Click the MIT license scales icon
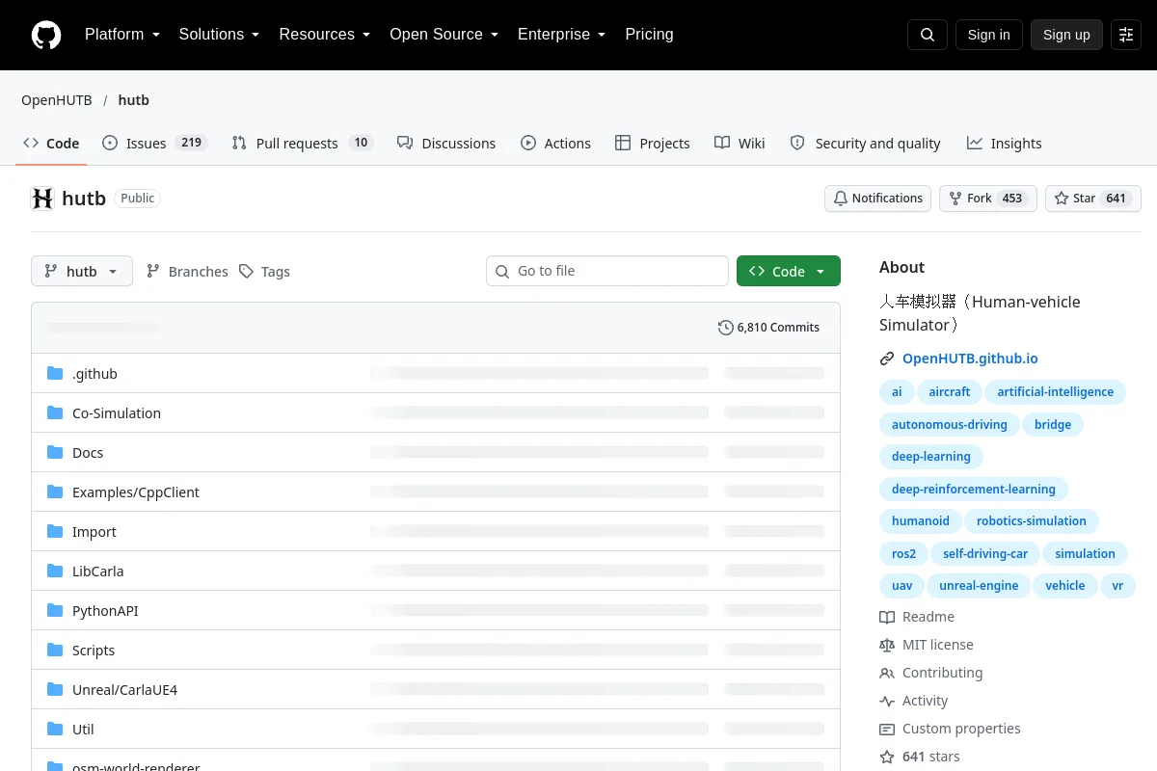 tap(887, 645)
